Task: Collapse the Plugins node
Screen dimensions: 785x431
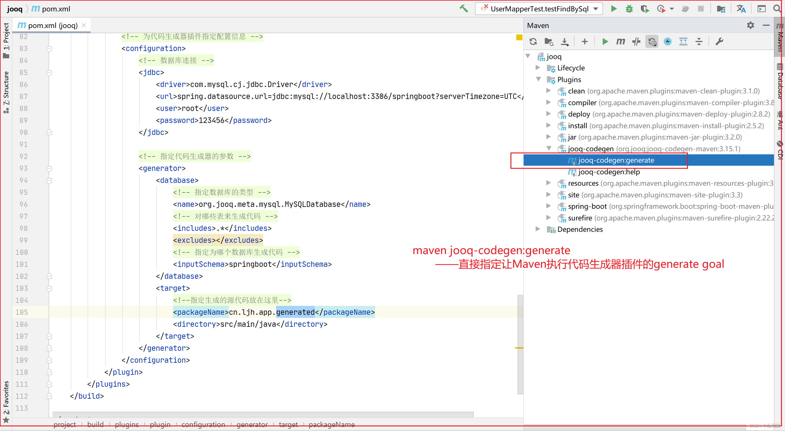Action: 538,79
